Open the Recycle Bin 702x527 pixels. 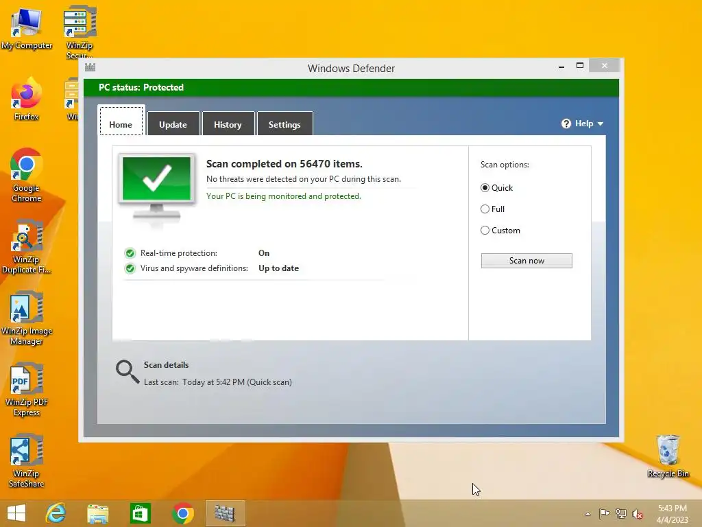(x=668, y=456)
